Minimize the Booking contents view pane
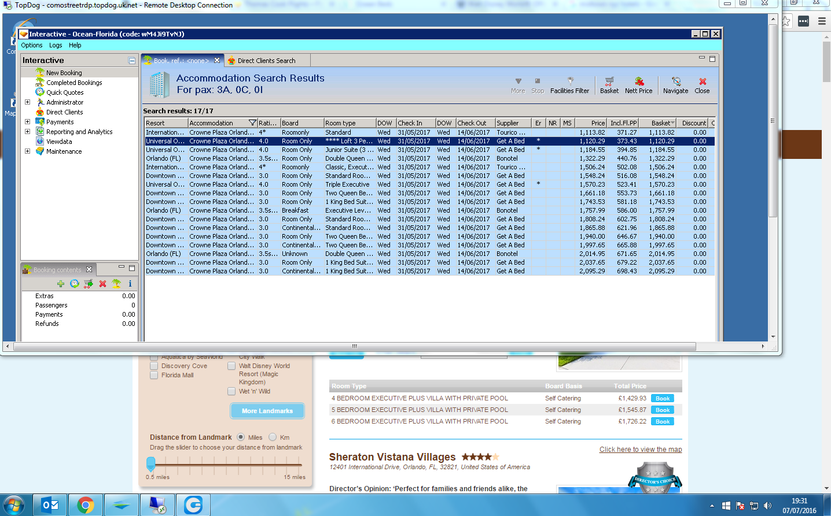The image size is (831, 516). 122,268
